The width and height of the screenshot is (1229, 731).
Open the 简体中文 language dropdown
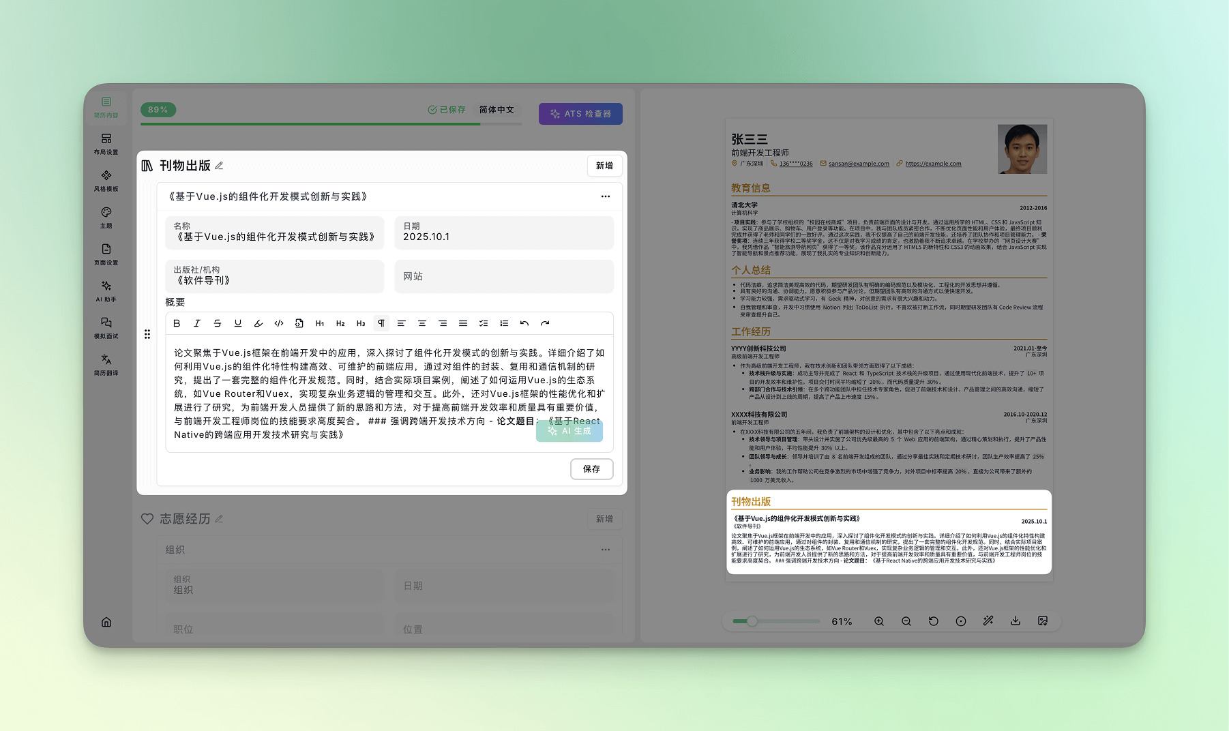[x=497, y=110]
